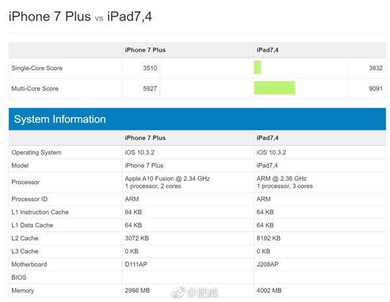The height and width of the screenshot is (302, 390).
Task: Click iPhone multi-core score 5927
Action: coord(149,89)
